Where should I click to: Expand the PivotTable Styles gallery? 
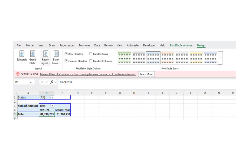[220, 58]
